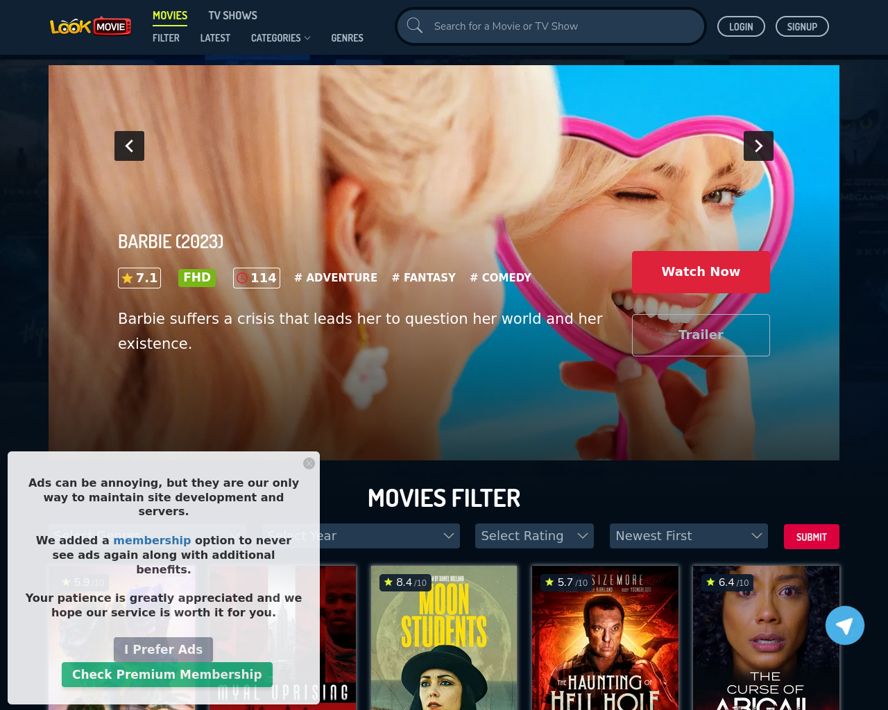Go to previous slide arrow
Screen dimensions: 888x710
pyautogui.click(x=129, y=146)
